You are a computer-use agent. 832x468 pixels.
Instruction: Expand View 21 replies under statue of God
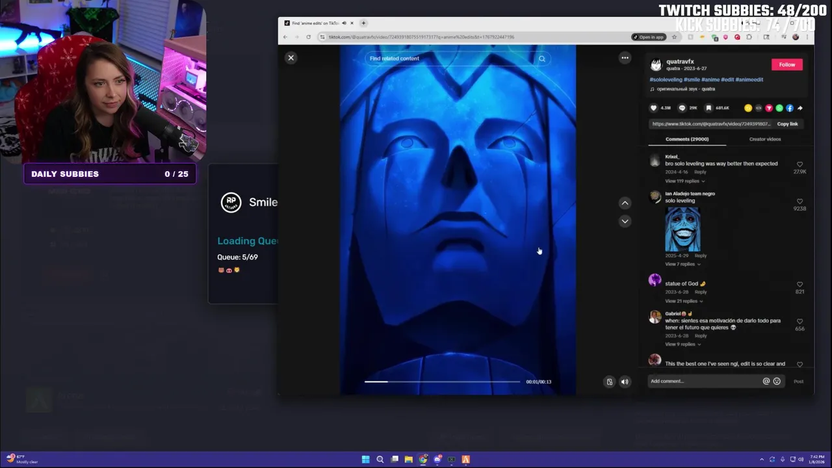click(683, 301)
